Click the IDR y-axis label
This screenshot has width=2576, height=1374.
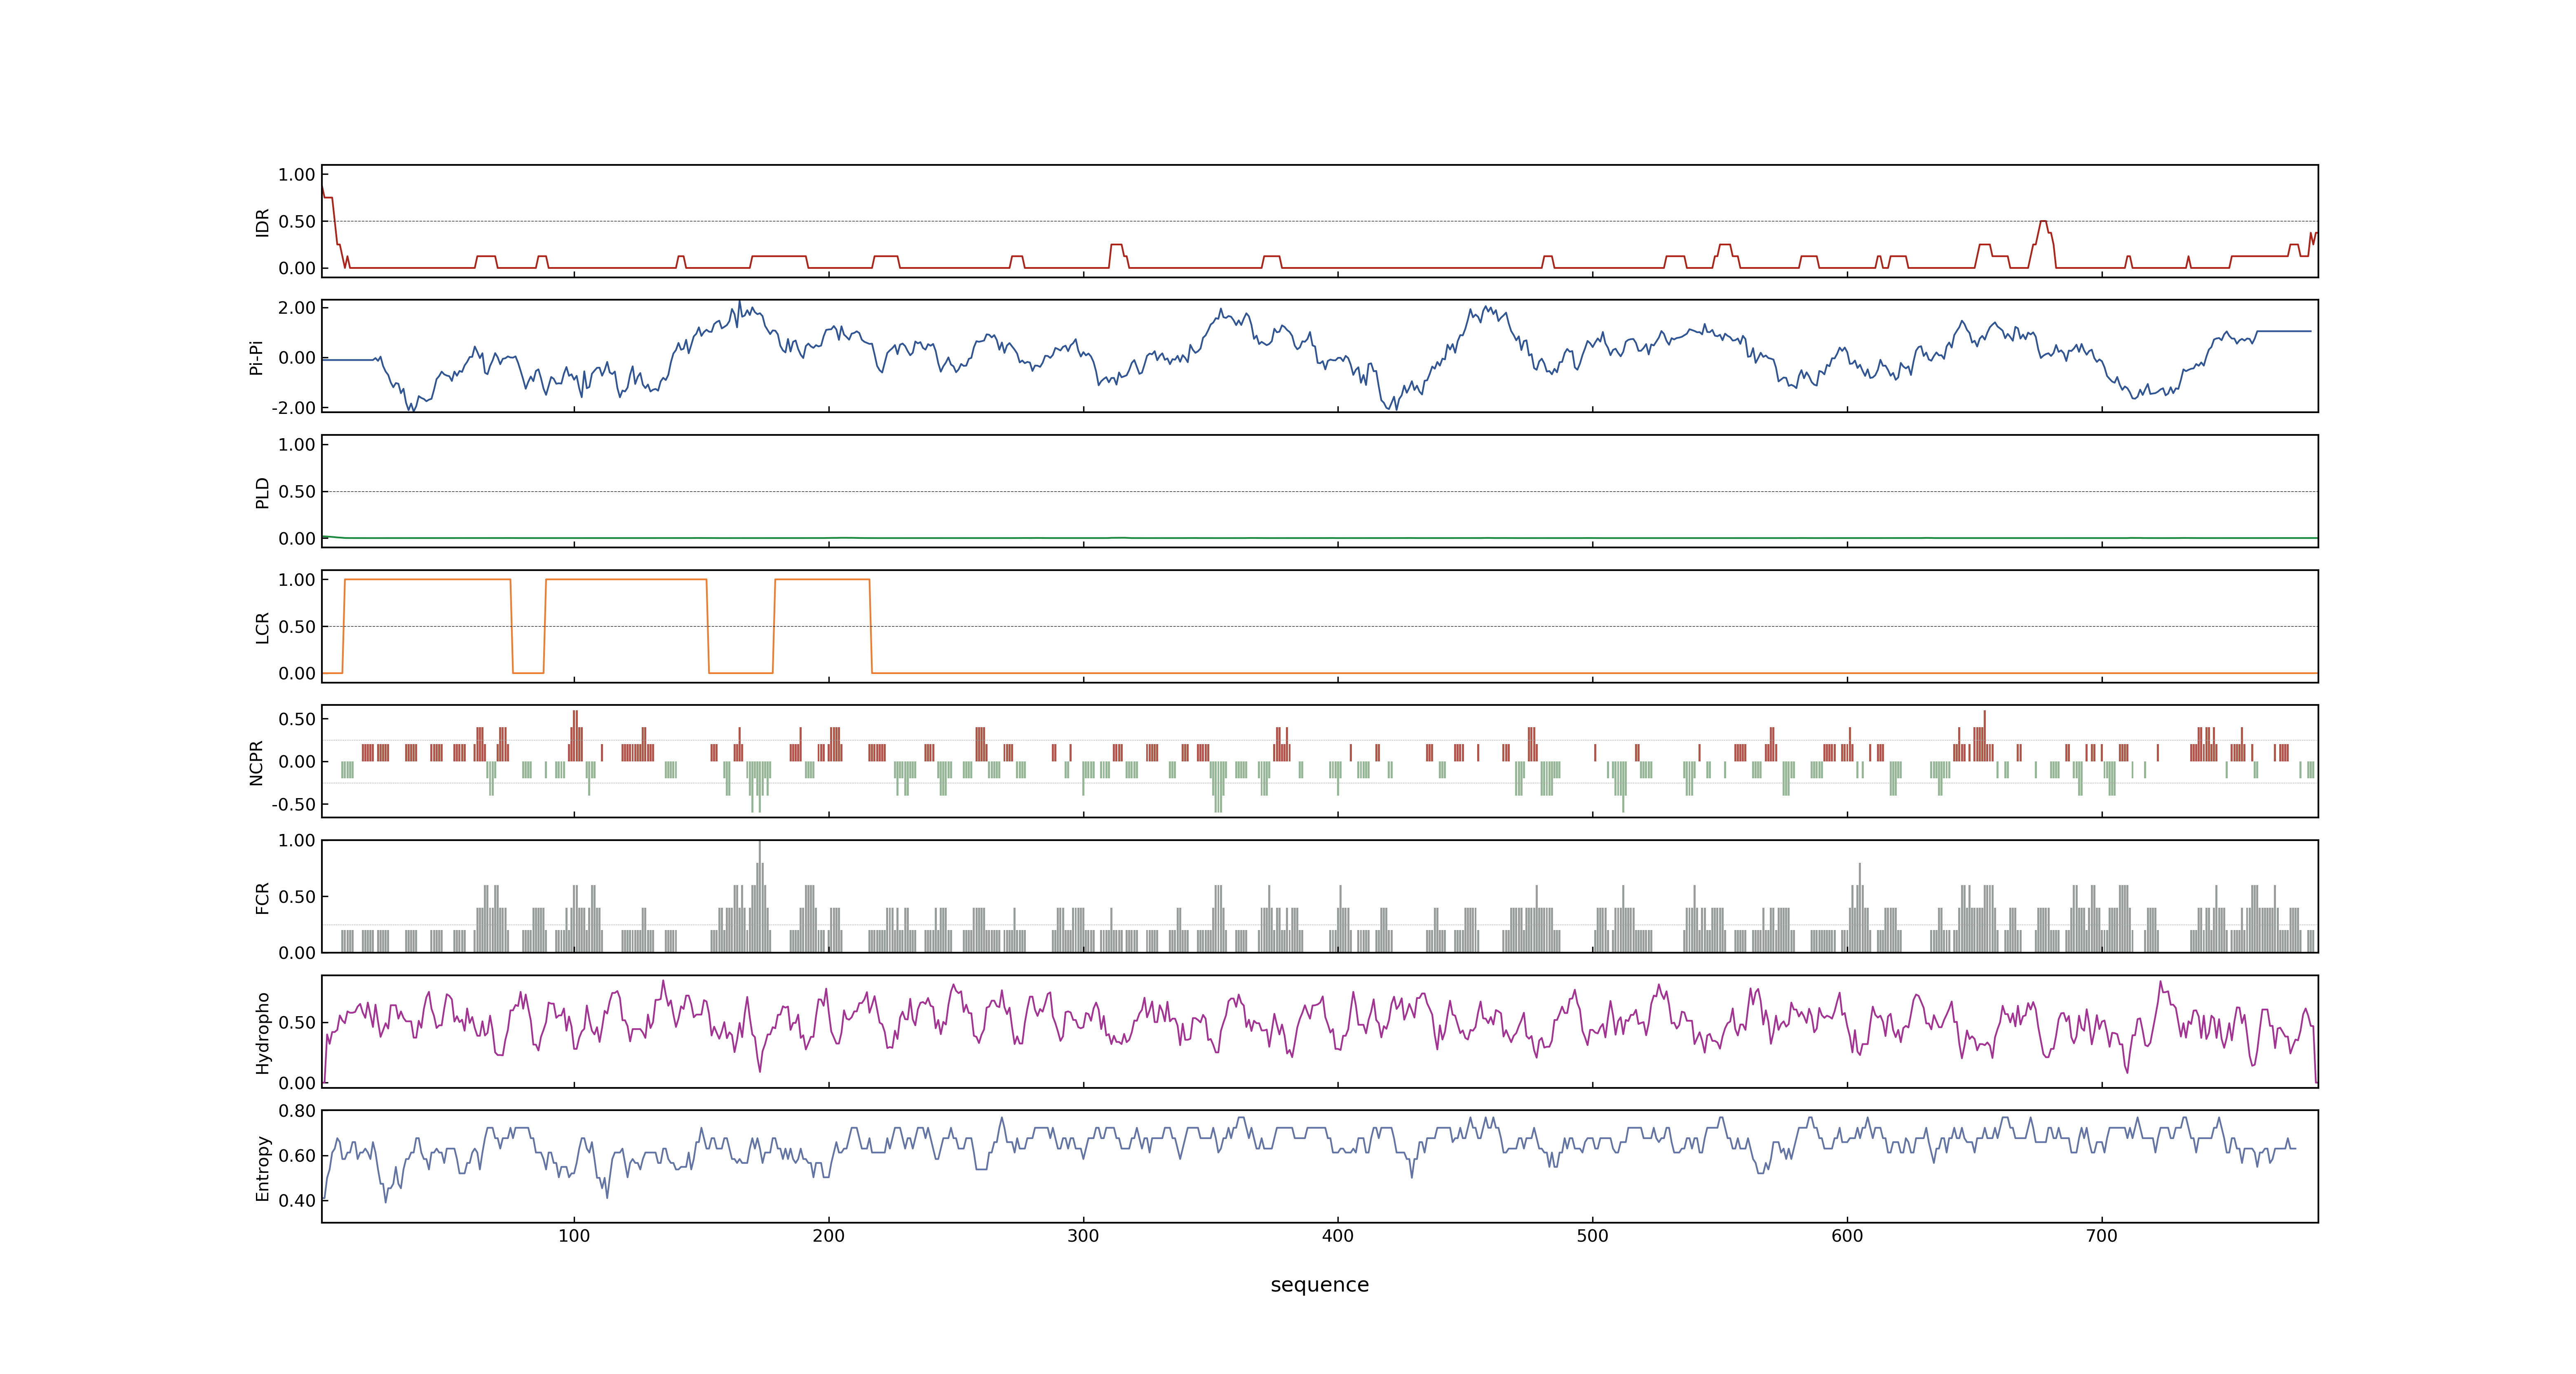tap(263, 222)
